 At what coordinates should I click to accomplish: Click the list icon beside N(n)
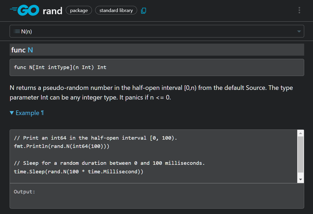tap(17, 31)
